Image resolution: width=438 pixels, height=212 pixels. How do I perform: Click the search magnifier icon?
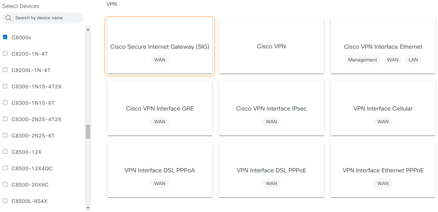click(x=8, y=17)
